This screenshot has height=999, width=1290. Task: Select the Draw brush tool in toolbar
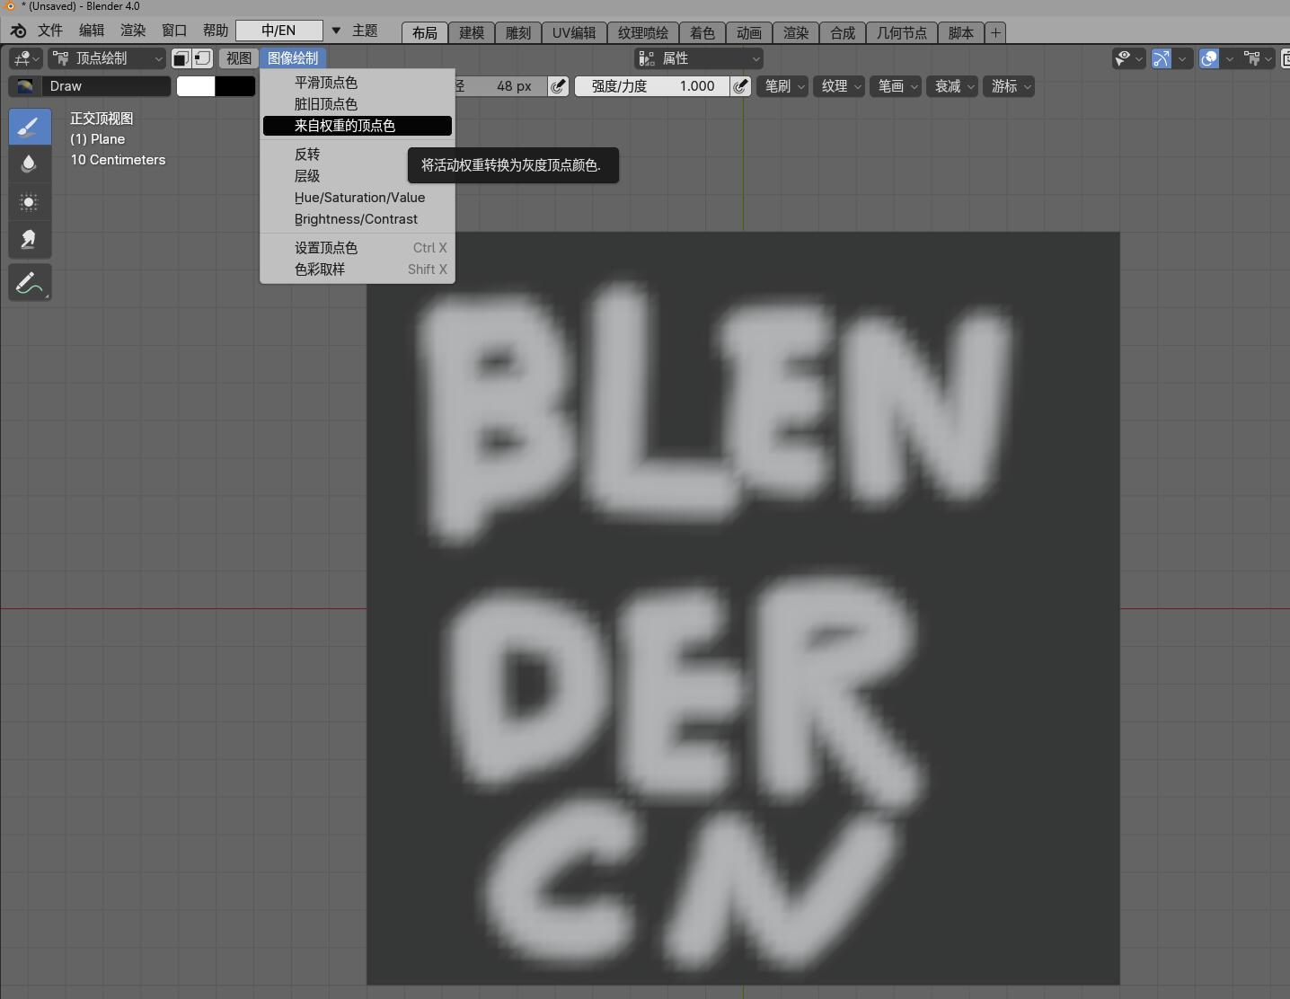tap(30, 127)
